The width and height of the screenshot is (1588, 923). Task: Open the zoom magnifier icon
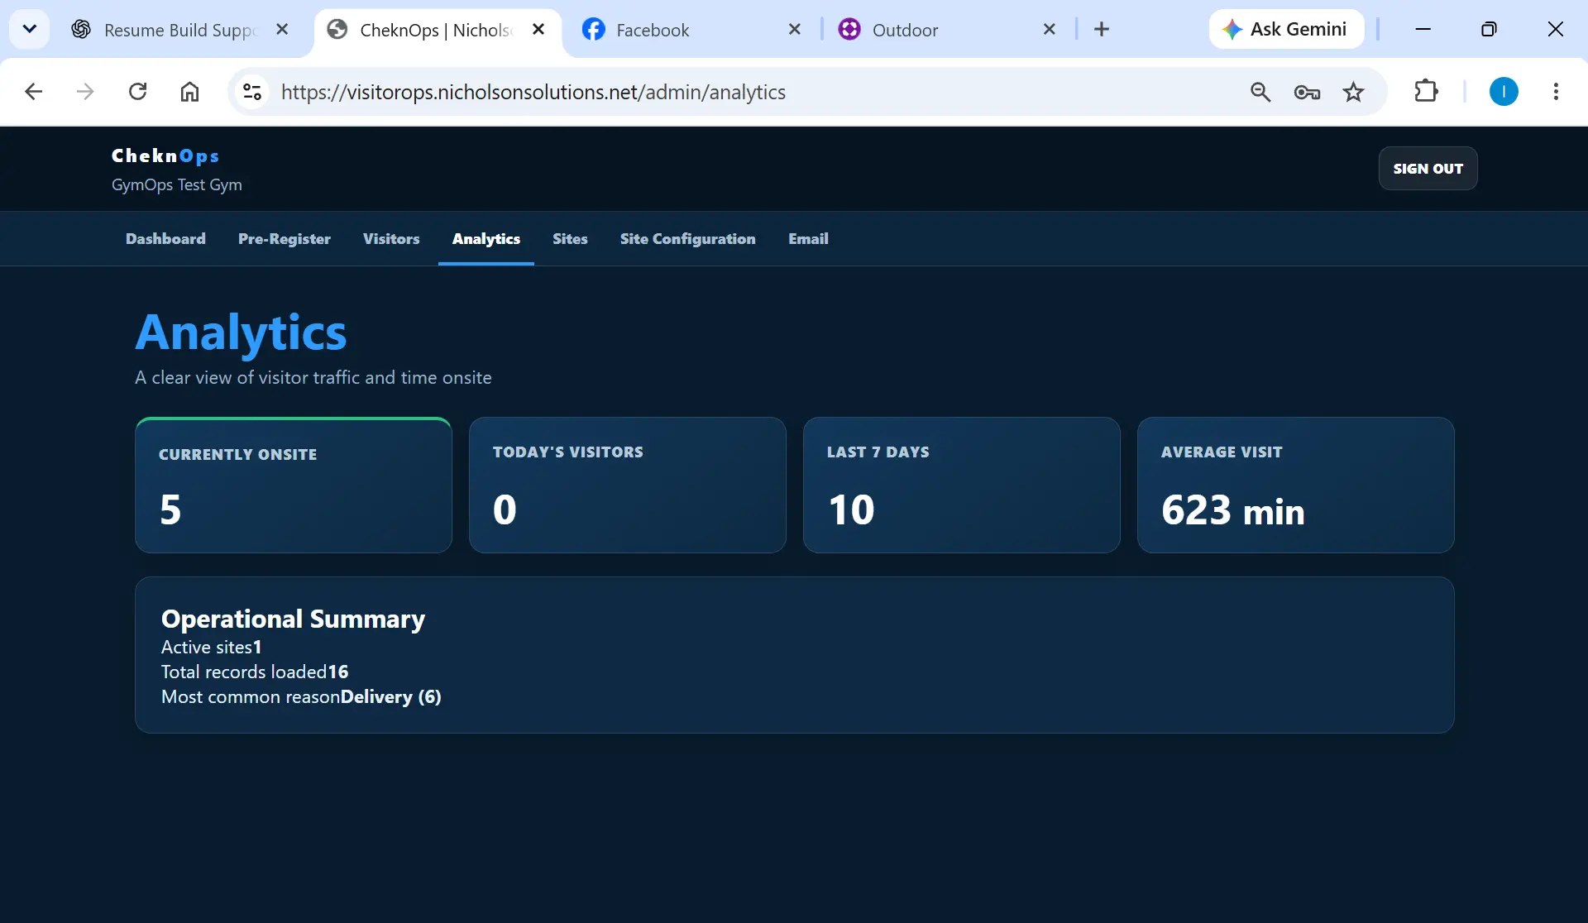pos(1260,92)
